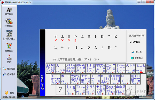Click the M key (25 山) on keyboard
The image size is (155, 100).
(121, 90)
